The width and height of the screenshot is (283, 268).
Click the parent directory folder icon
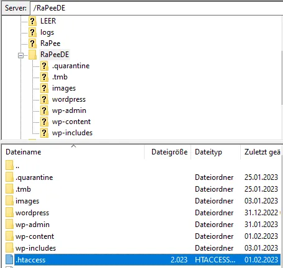click(9, 165)
